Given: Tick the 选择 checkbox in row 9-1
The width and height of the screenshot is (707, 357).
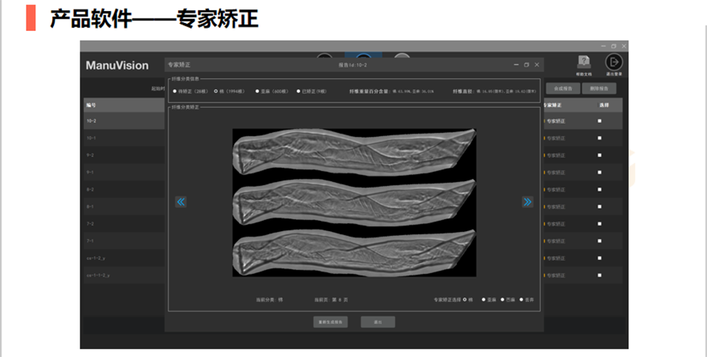Looking at the screenshot, I should [599, 172].
